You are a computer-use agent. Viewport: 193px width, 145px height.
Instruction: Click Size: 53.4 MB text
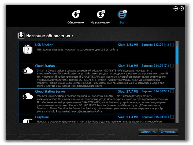coord(128,117)
